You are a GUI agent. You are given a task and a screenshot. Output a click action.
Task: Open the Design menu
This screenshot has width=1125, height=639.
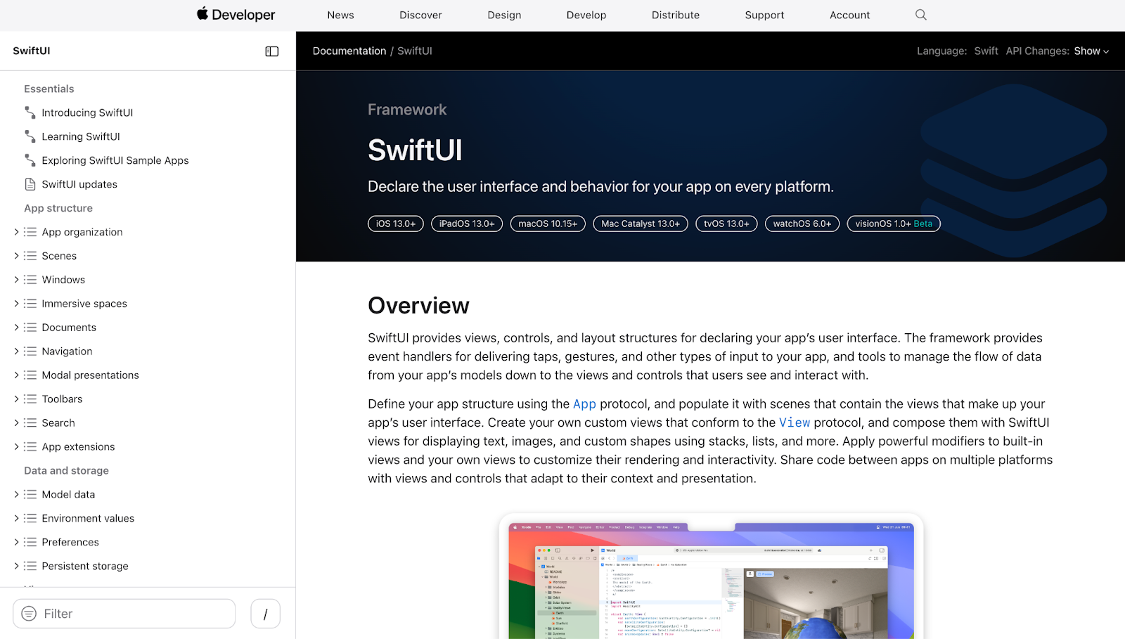(x=504, y=15)
